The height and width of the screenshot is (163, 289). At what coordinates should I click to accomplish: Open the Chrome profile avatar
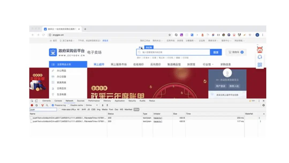click(257, 35)
